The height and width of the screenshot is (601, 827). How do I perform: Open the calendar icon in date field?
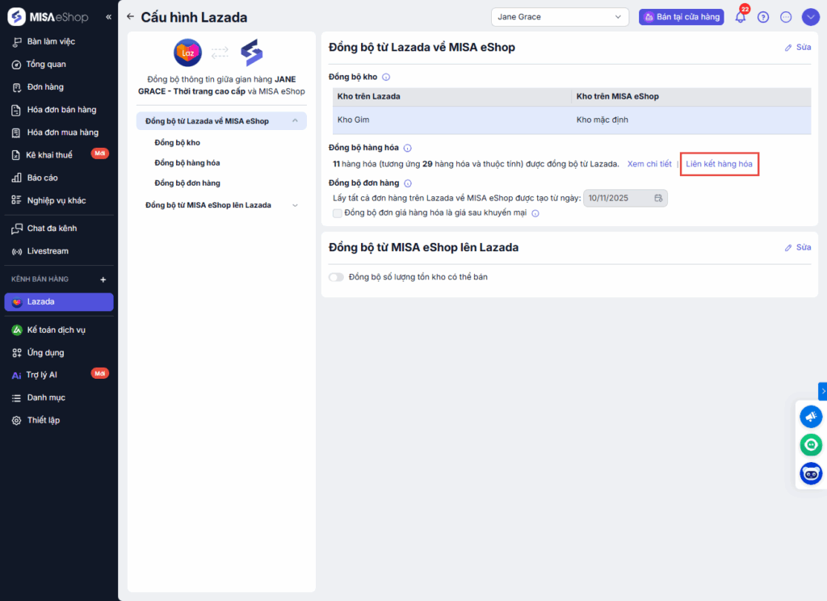(658, 199)
